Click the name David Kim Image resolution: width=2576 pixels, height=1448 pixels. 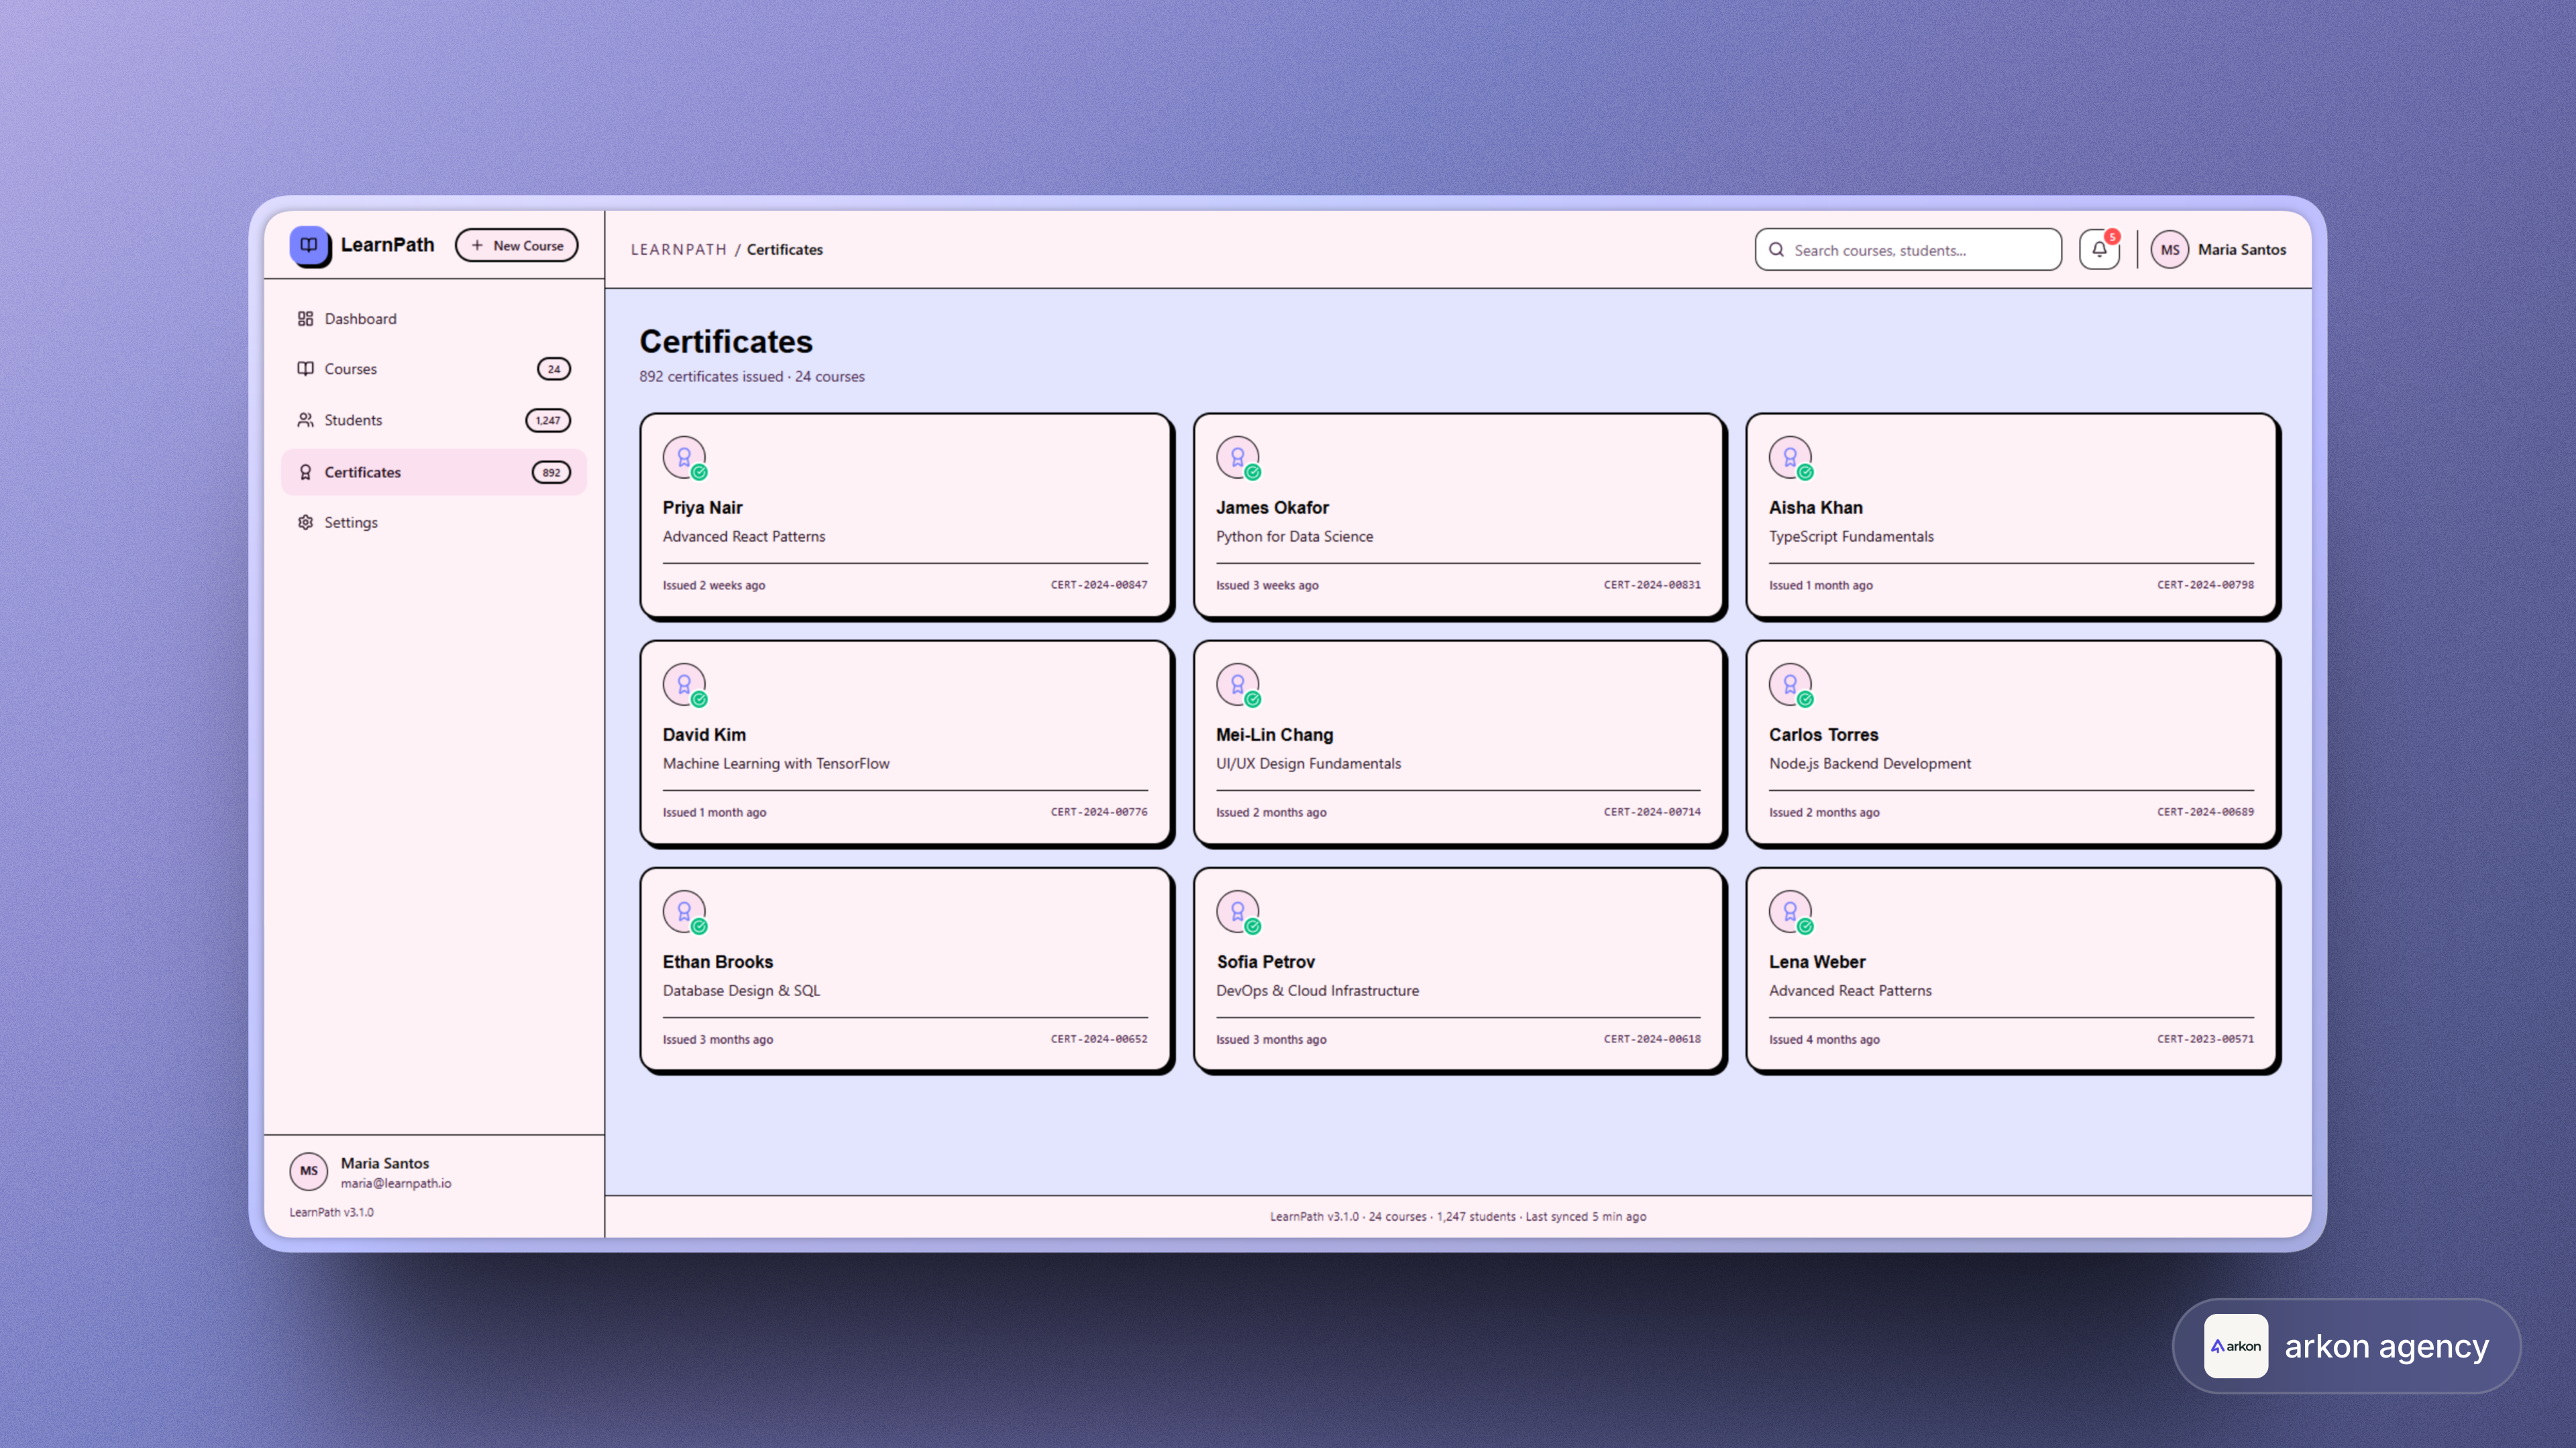pyautogui.click(x=703, y=735)
